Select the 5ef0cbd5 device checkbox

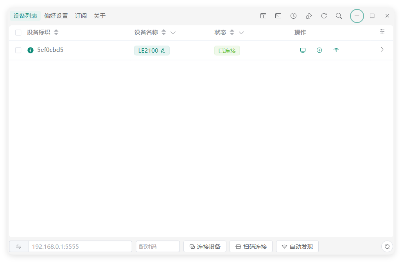[18, 50]
